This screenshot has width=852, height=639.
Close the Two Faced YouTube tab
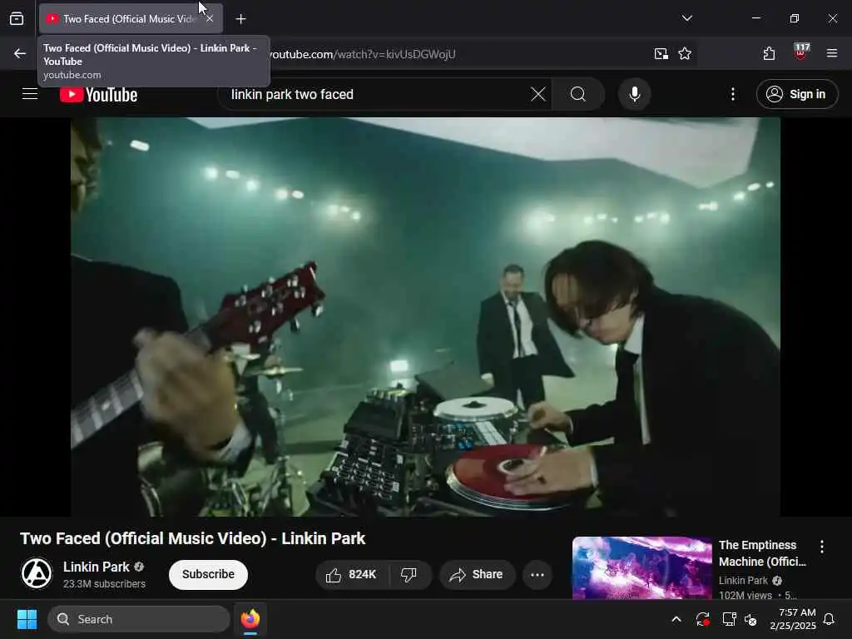[210, 19]
